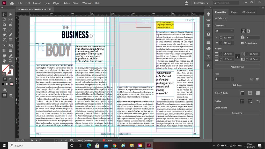Click the Adjust Layout button
Image resolution: width=265 pixels, height=149 pixels.
[237, 67]
